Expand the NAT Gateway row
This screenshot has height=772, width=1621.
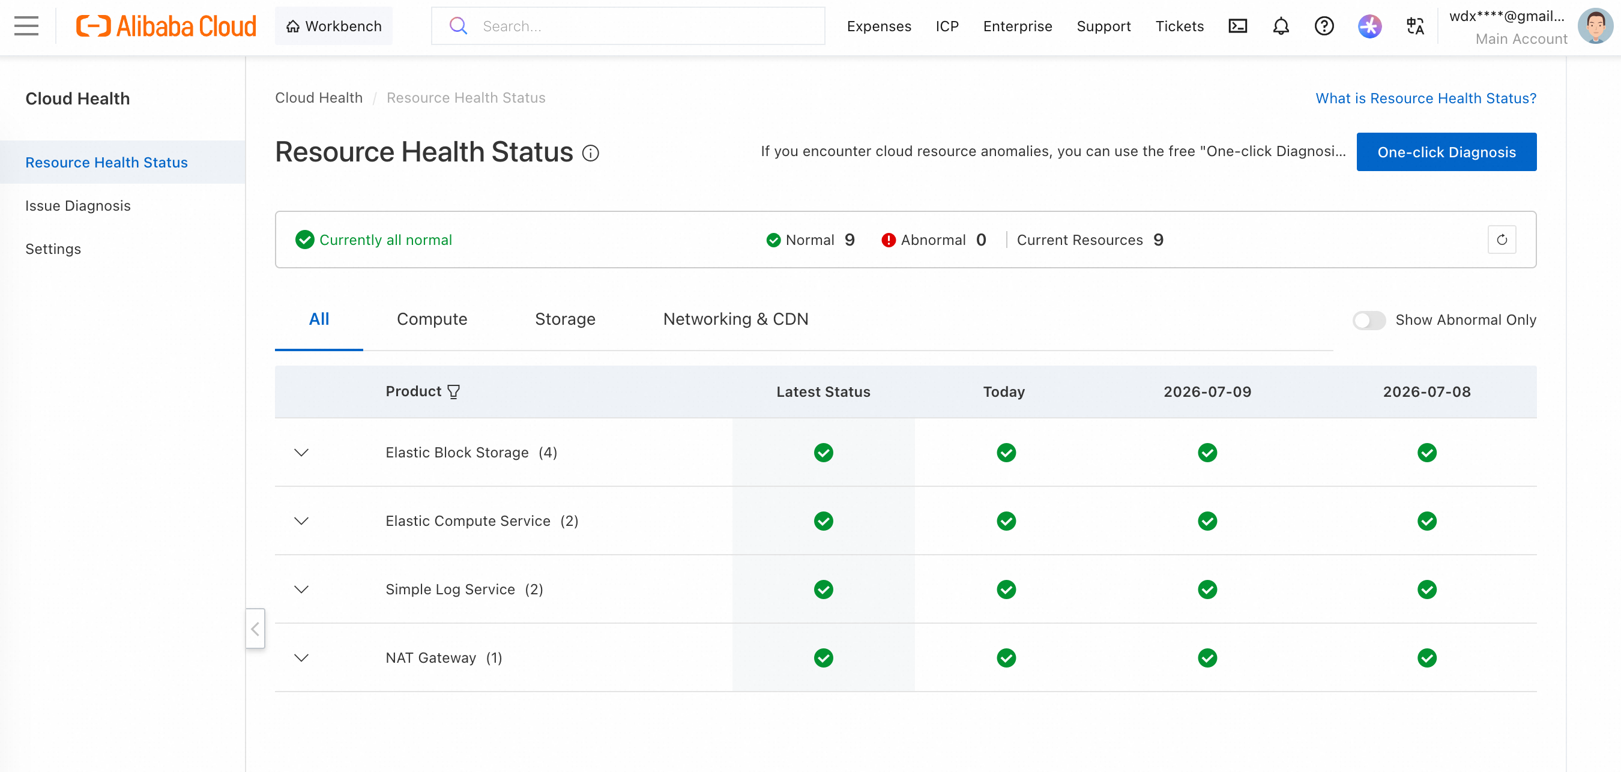(301, 657)
